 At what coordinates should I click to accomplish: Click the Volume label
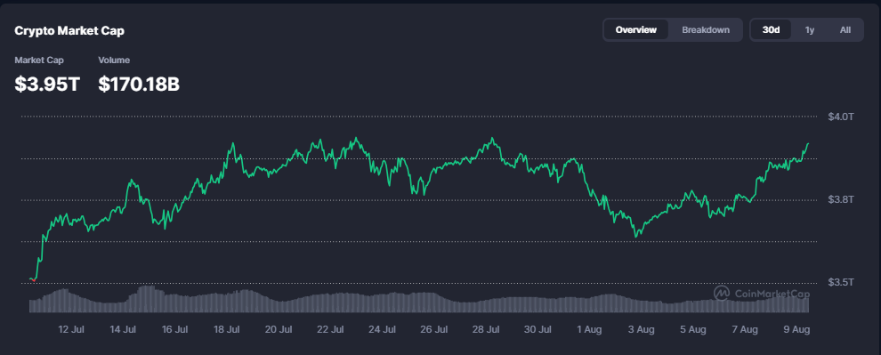(114, 61)
